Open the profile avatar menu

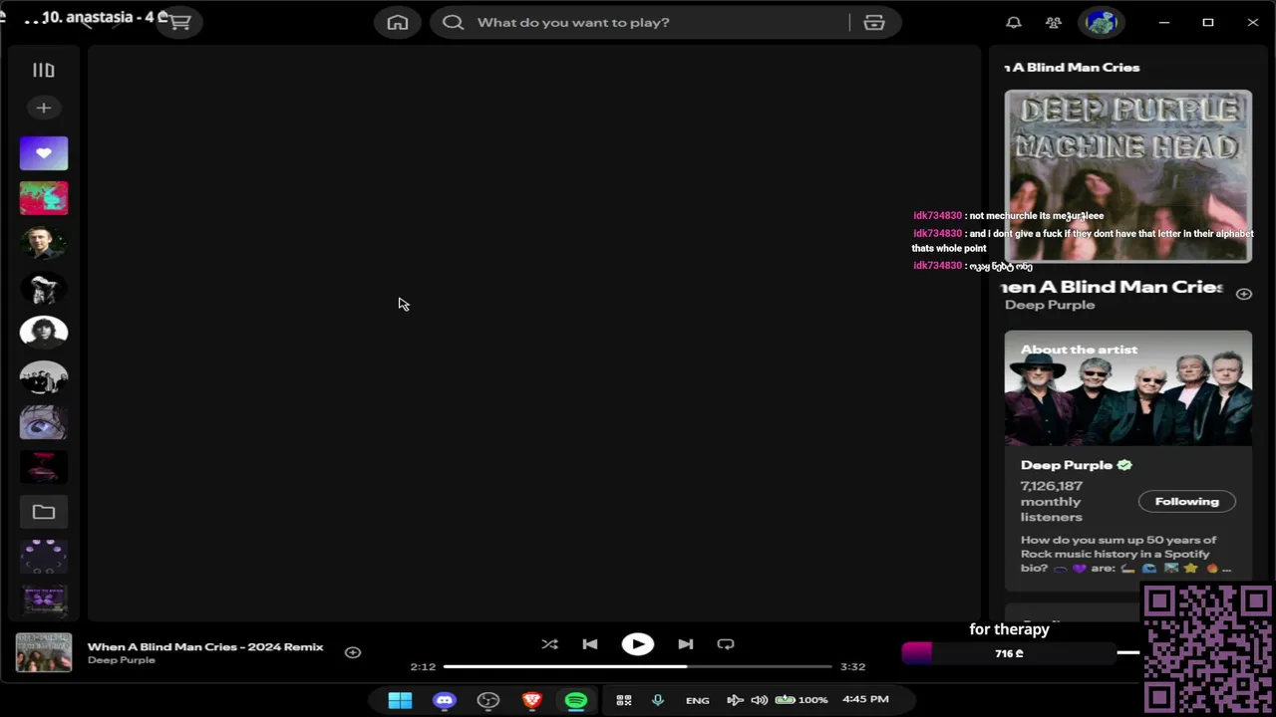[1102, 22]
